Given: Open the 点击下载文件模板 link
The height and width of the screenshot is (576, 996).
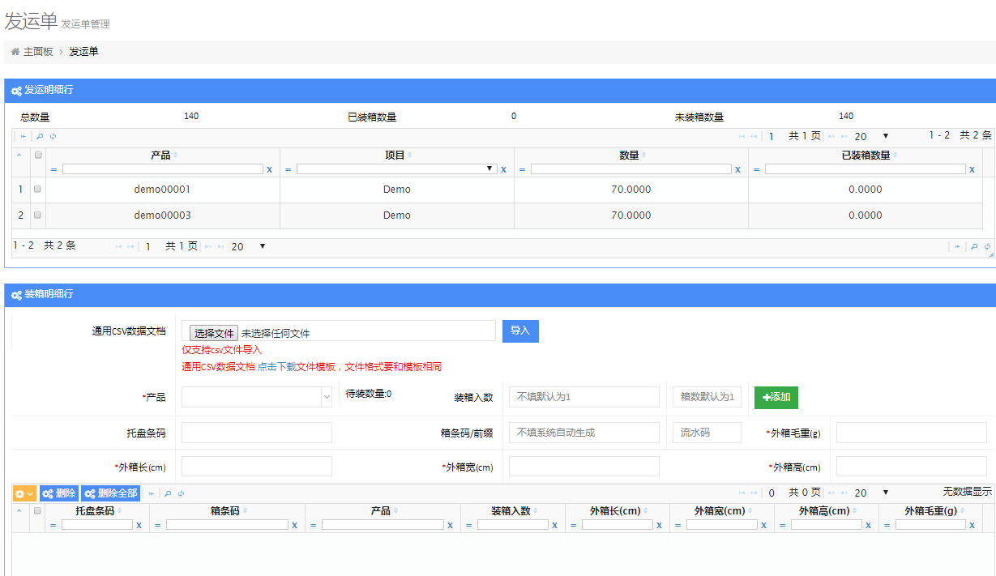Looking at the screenshot, I should click(x=297, y=367).
